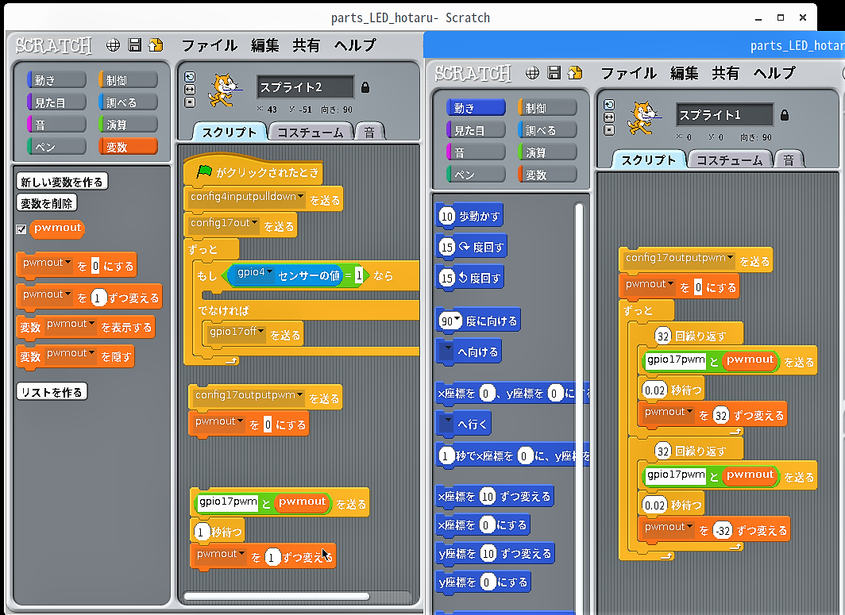Open 共有 menu in left window
The height and width of the screenshot is (615, 845).
click(x=306, y=45)
